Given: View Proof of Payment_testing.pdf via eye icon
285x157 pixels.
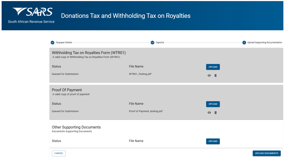Looking at the screenshot, I should tap(209, 113).
